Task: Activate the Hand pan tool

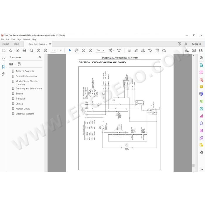Action: click(x=77, y=50)
